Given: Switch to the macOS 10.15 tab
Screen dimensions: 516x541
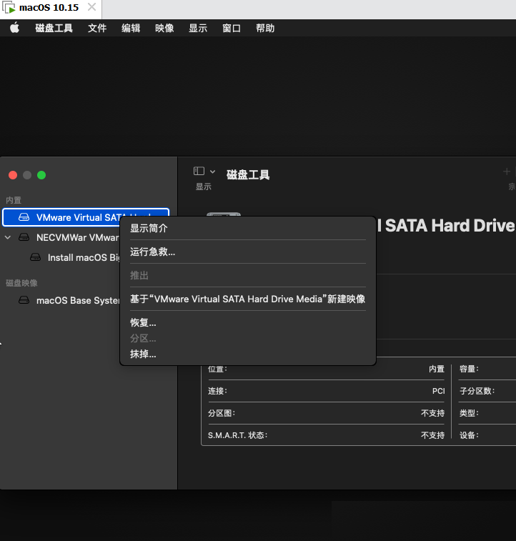Looking at the screenshot, I should (x=51, y=9).
